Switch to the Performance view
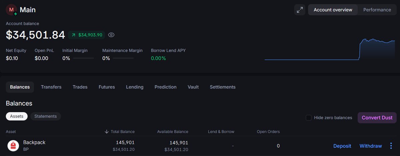Viewport: 400px width, 156px height. (377, 10)
